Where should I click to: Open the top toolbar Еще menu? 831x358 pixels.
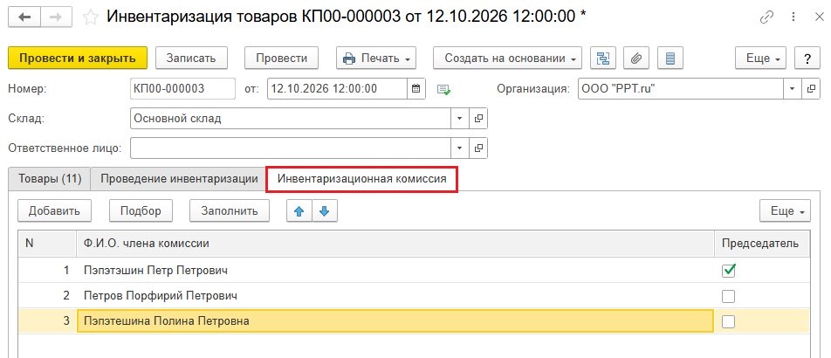760,59
